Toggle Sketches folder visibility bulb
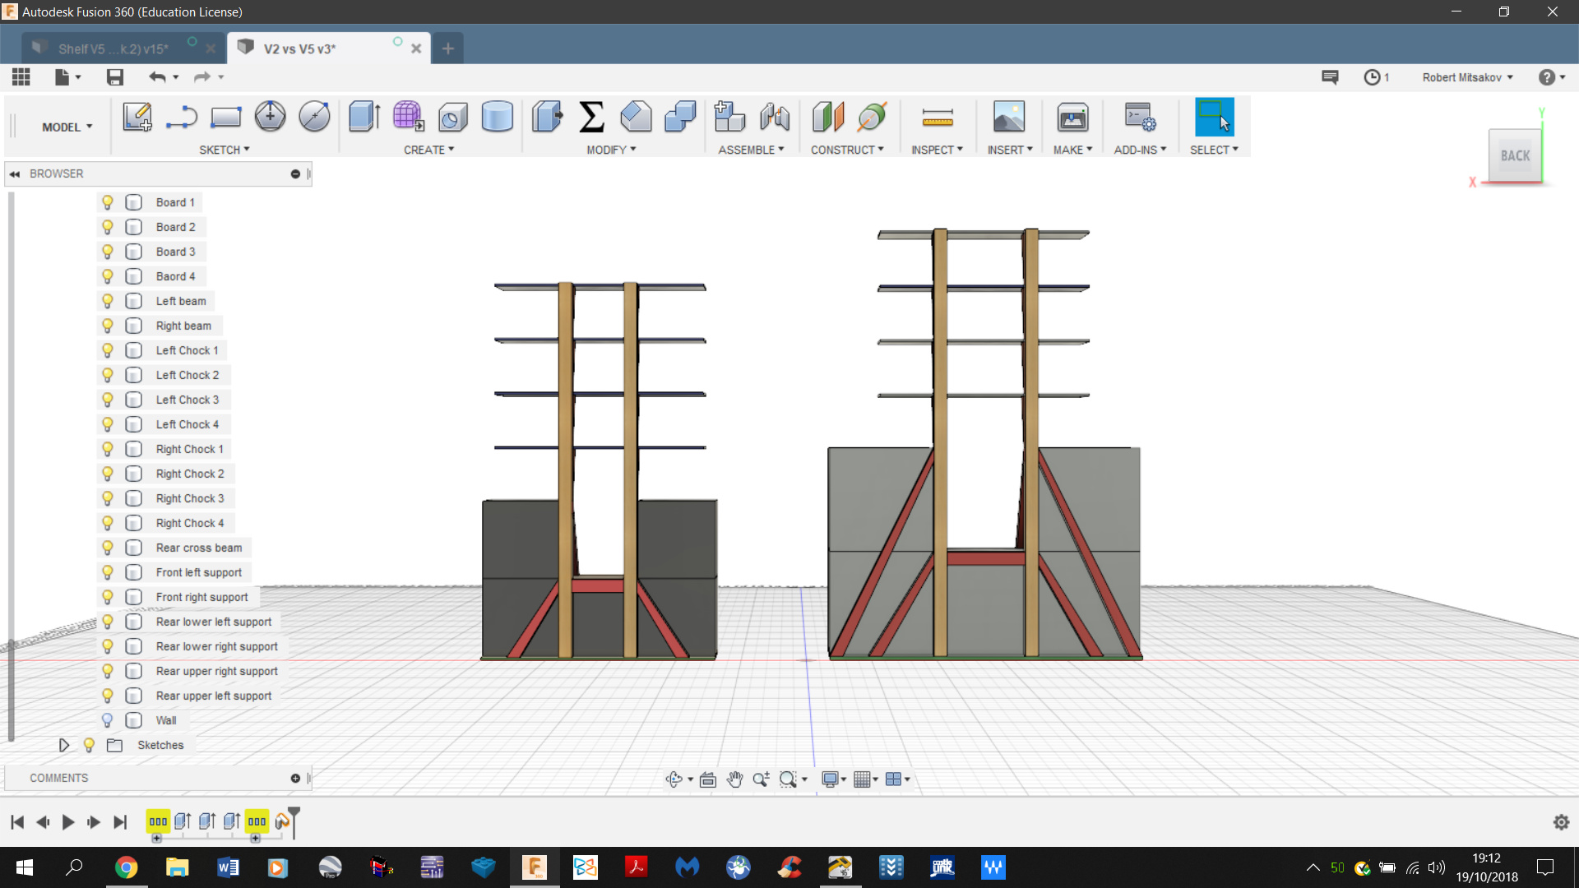 pos(89,745)
